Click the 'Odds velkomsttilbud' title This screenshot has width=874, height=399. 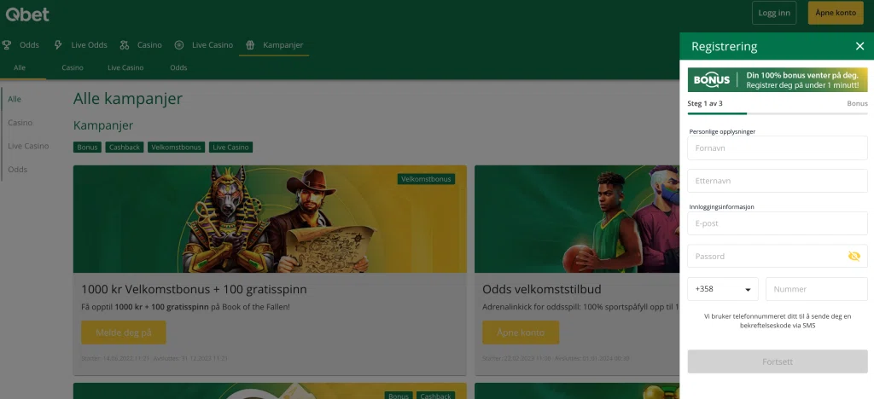(x=542, y=289)
